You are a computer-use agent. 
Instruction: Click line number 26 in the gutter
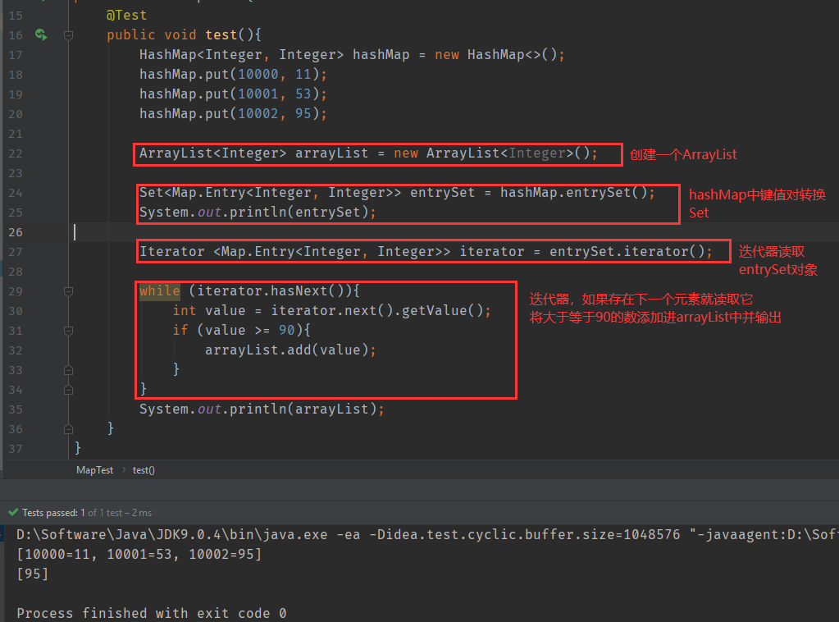pyautogui.click(x=16, y=232)
